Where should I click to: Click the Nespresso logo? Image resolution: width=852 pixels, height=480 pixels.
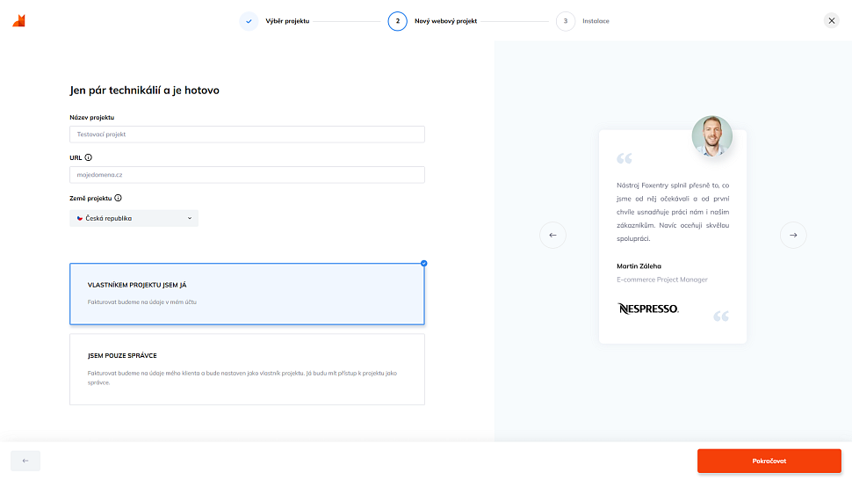[648, 309]
